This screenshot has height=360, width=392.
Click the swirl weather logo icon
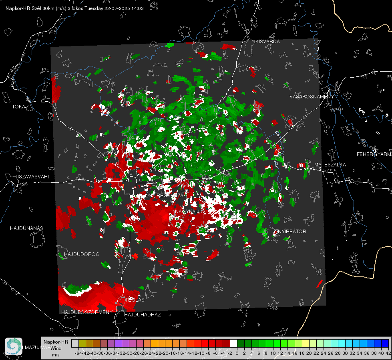pyautogui.click(x=14, y=346)
